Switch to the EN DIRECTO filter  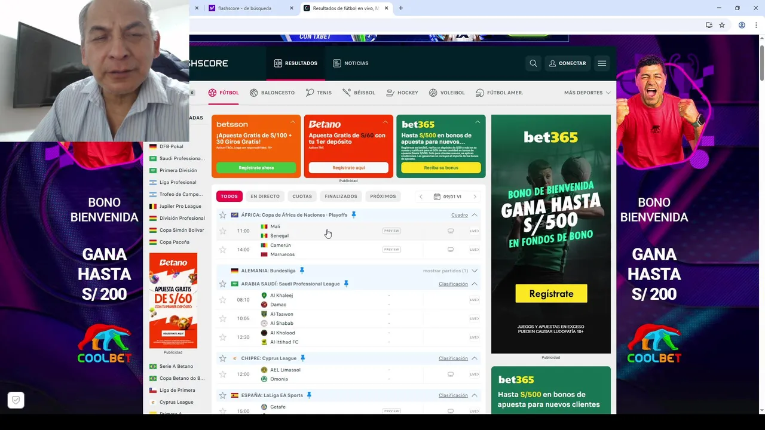pos(265,196)
